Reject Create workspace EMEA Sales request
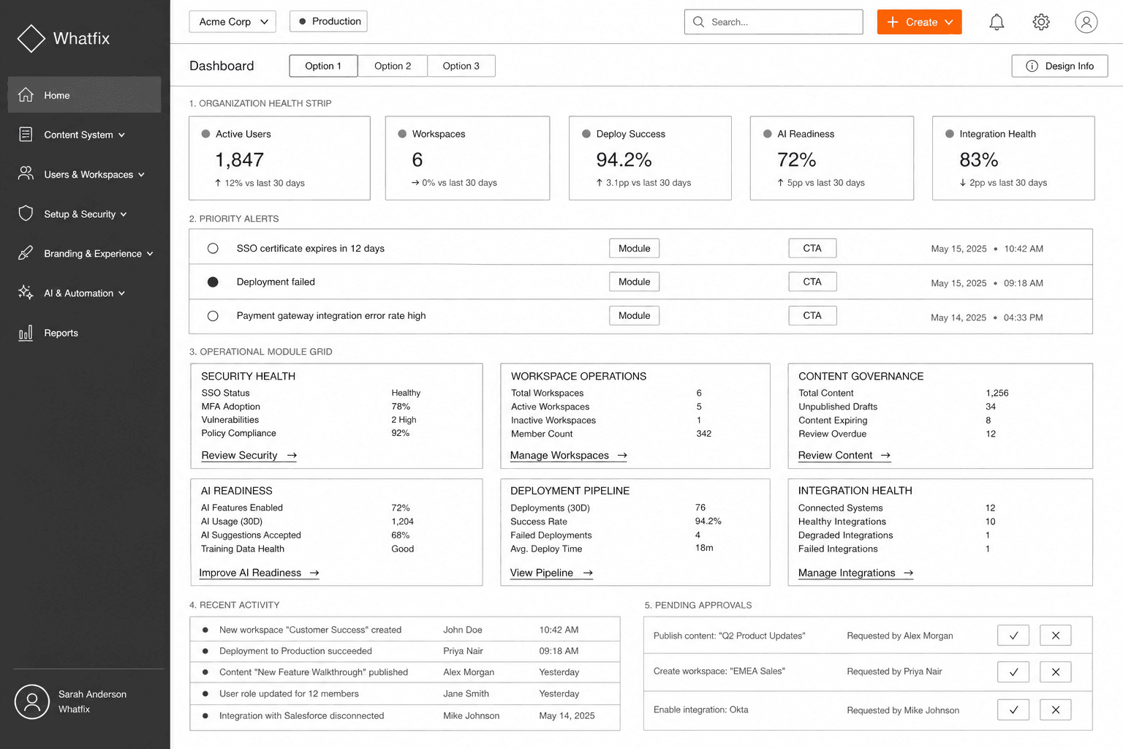 tap(1056, 671)
